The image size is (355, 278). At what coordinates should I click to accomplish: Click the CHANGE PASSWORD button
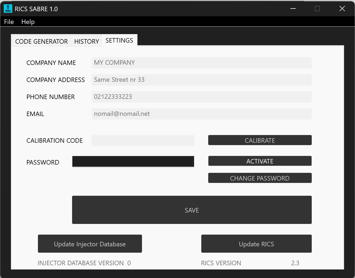[260, 178]
